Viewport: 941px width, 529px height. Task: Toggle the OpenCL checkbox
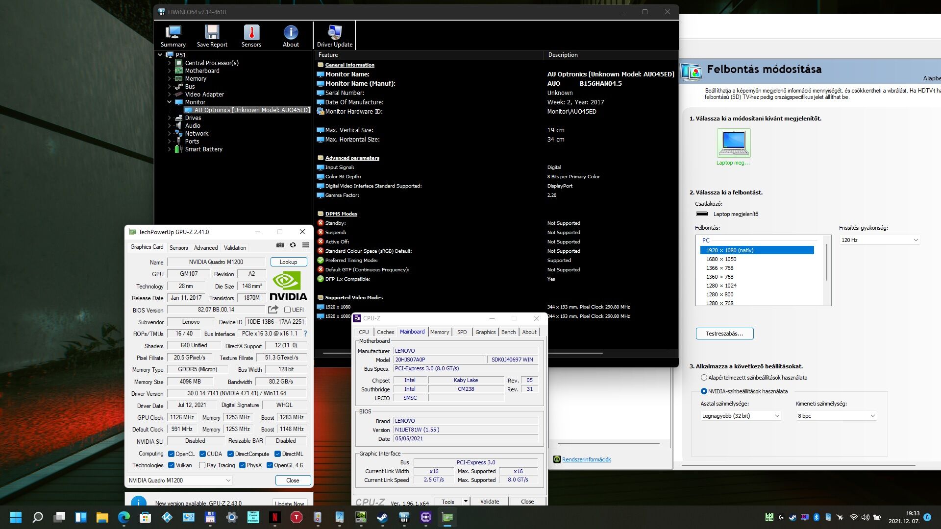tap(171, 454)
